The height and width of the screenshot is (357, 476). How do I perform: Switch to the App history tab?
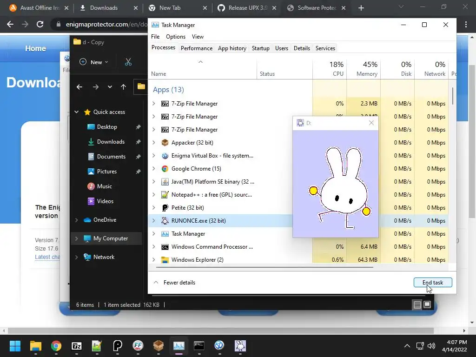pos(232,48)
